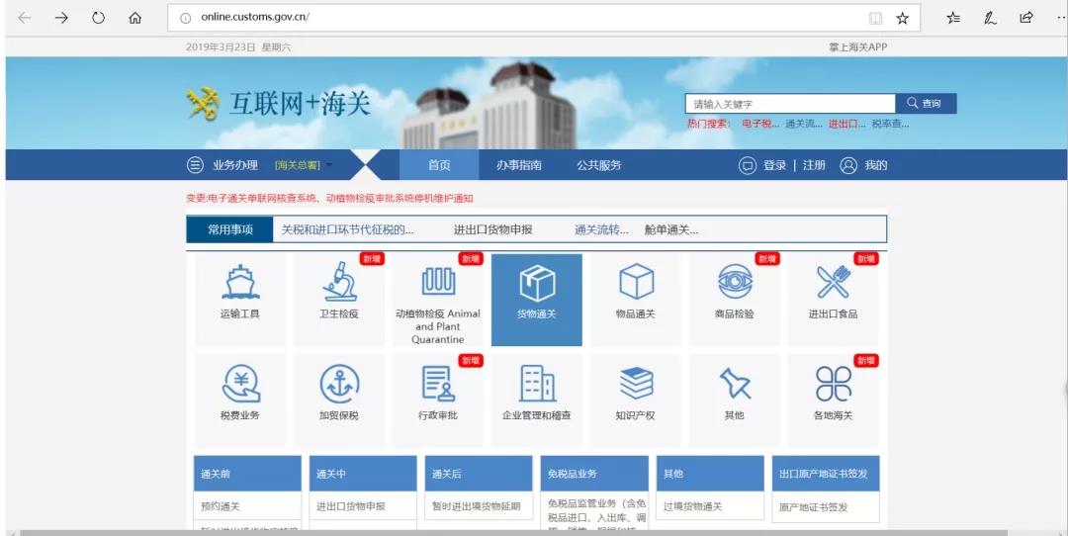Switch to the 办事指南 tab
The width and height of the screenshot is (1068, 536).
(518, 165)
